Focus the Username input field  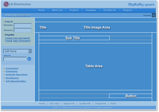[x=23, y=25]
